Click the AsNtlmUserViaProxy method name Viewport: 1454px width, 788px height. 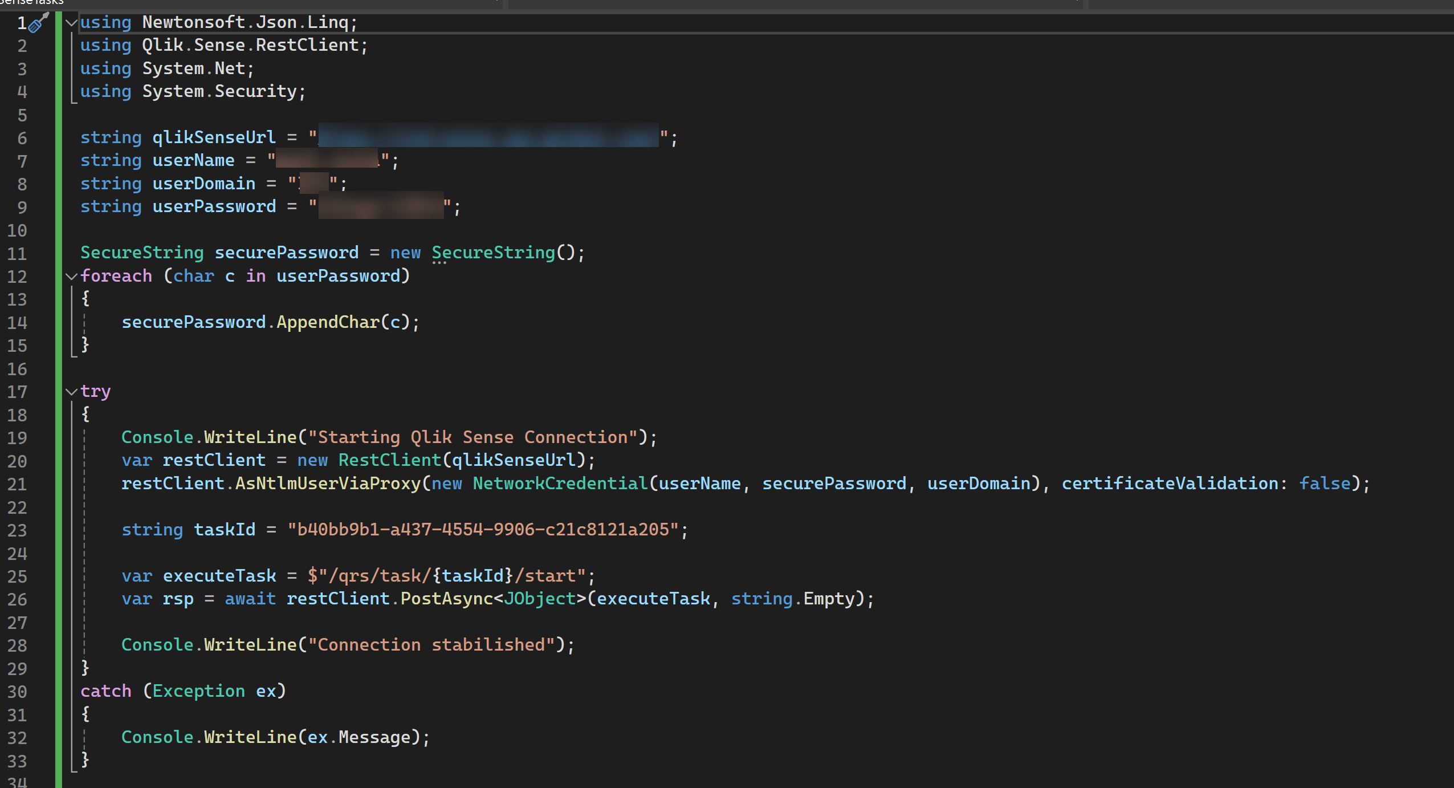[328, 484]
